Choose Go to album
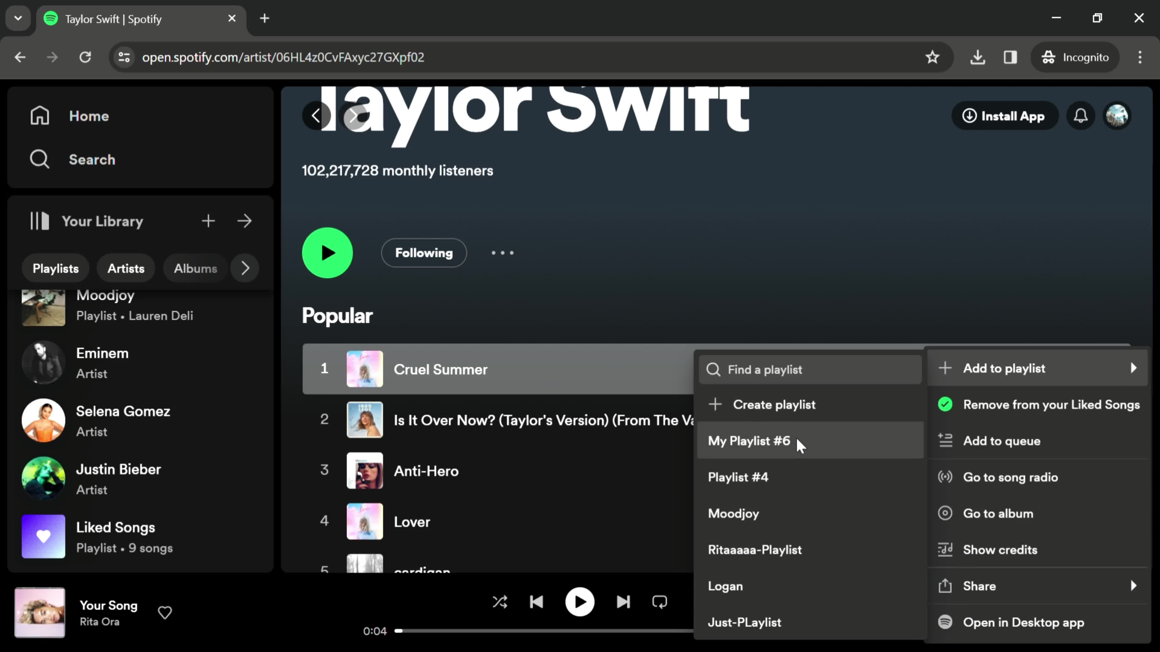The height and width of the screenshot is (652, 1160). pos(1038,513)
